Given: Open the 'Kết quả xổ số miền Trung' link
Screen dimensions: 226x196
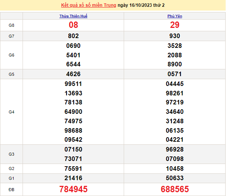Looking at the screenshot, I should pyautogui.click(x=88, y=5).
